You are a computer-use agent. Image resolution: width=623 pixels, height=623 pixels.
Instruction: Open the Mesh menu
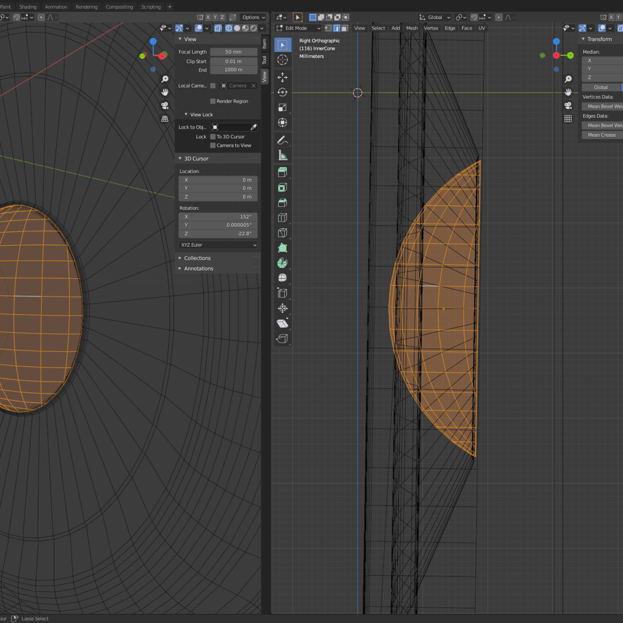click(x=412, y=28)
